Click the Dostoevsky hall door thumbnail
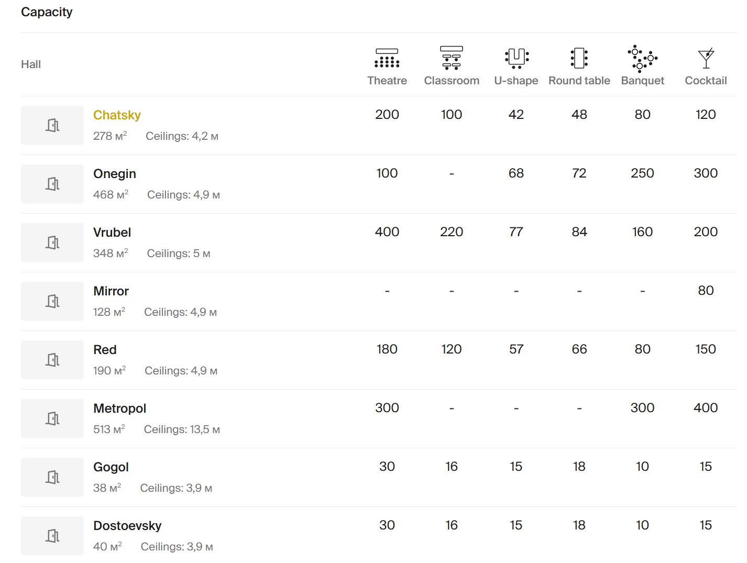The image size is (747, 563). click(52, 536)
